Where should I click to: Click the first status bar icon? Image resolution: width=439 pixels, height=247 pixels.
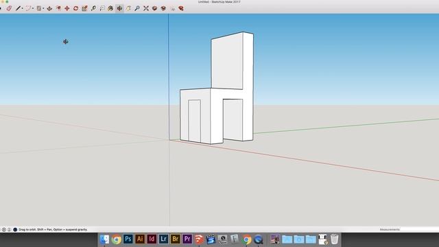point(4,229)
